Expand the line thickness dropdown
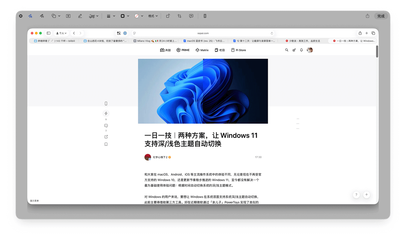The height and width of the screenshot is (240, 406). pyautogui.click(x=111, y=16)
